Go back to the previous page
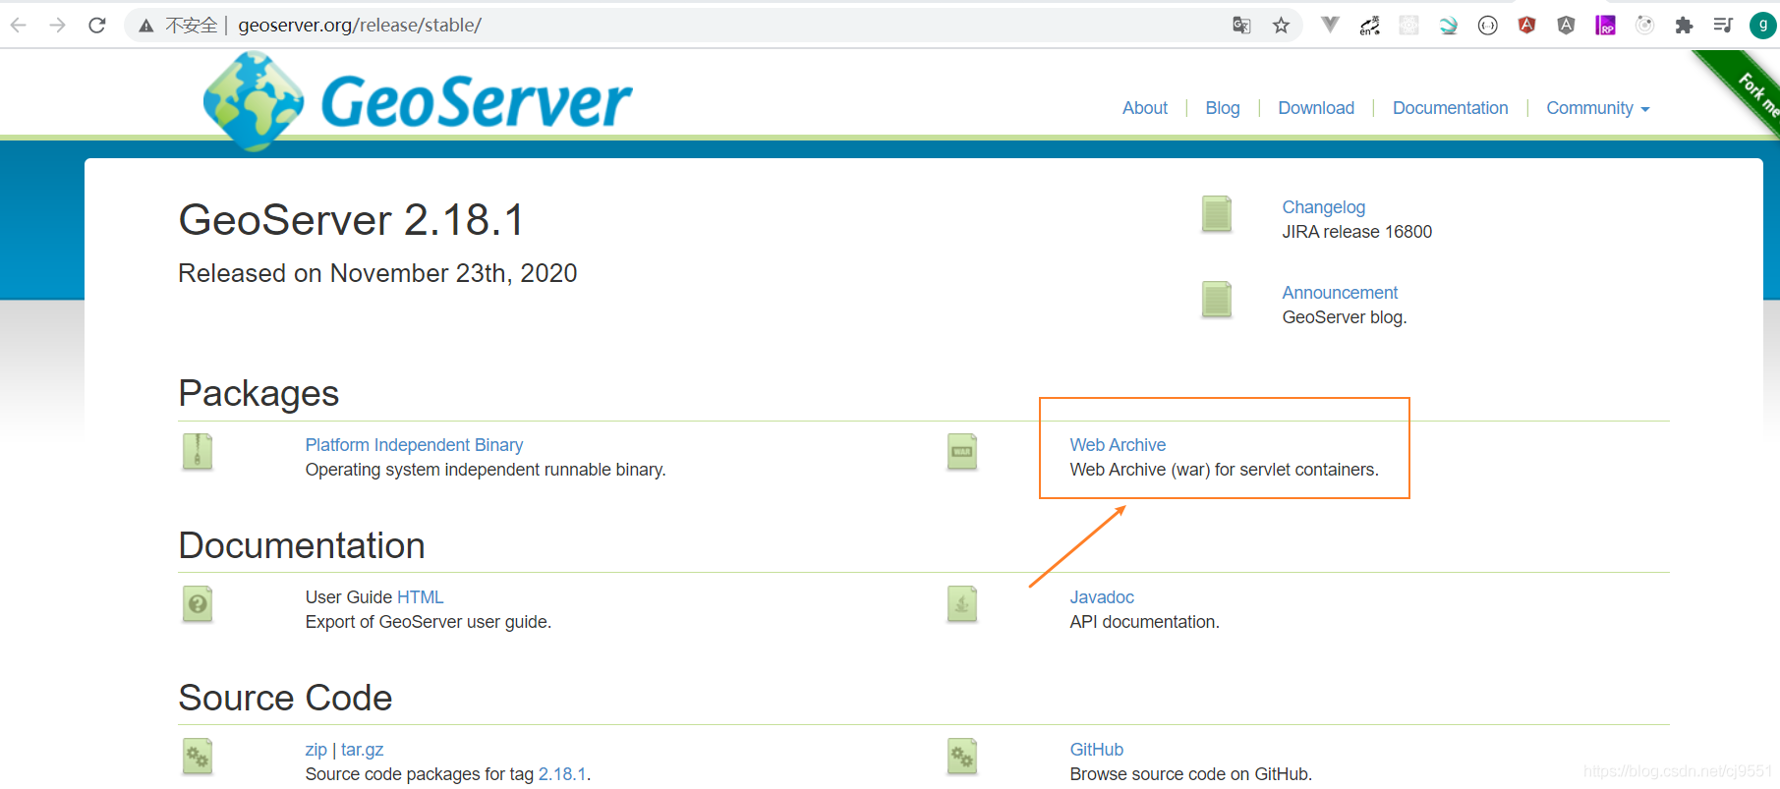This screenshot has height=789, width=1780. 18,26
